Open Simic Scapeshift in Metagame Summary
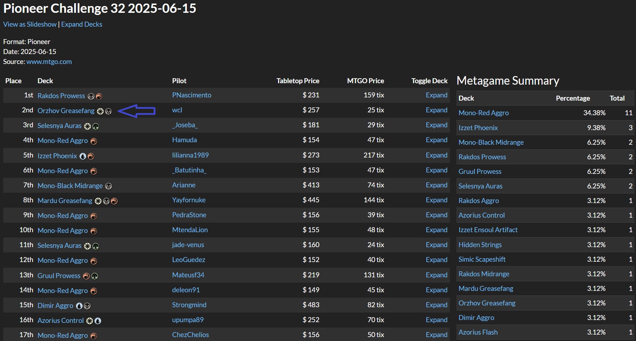The image size is (636, 341). click(x=482, y=259)
